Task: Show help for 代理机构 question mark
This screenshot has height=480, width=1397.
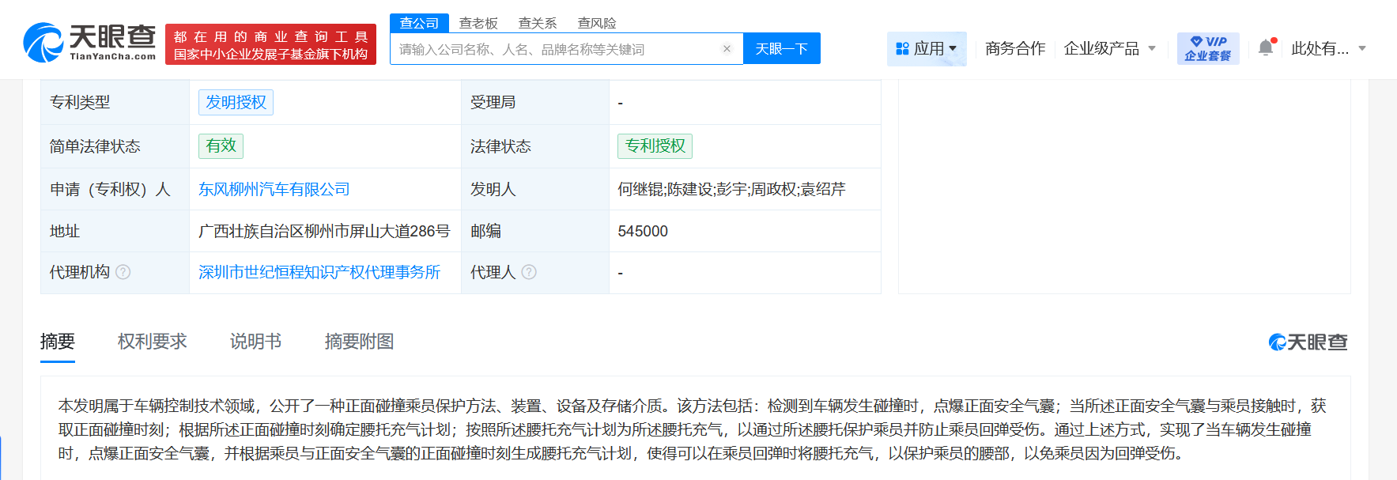Action: coord(123,272)
